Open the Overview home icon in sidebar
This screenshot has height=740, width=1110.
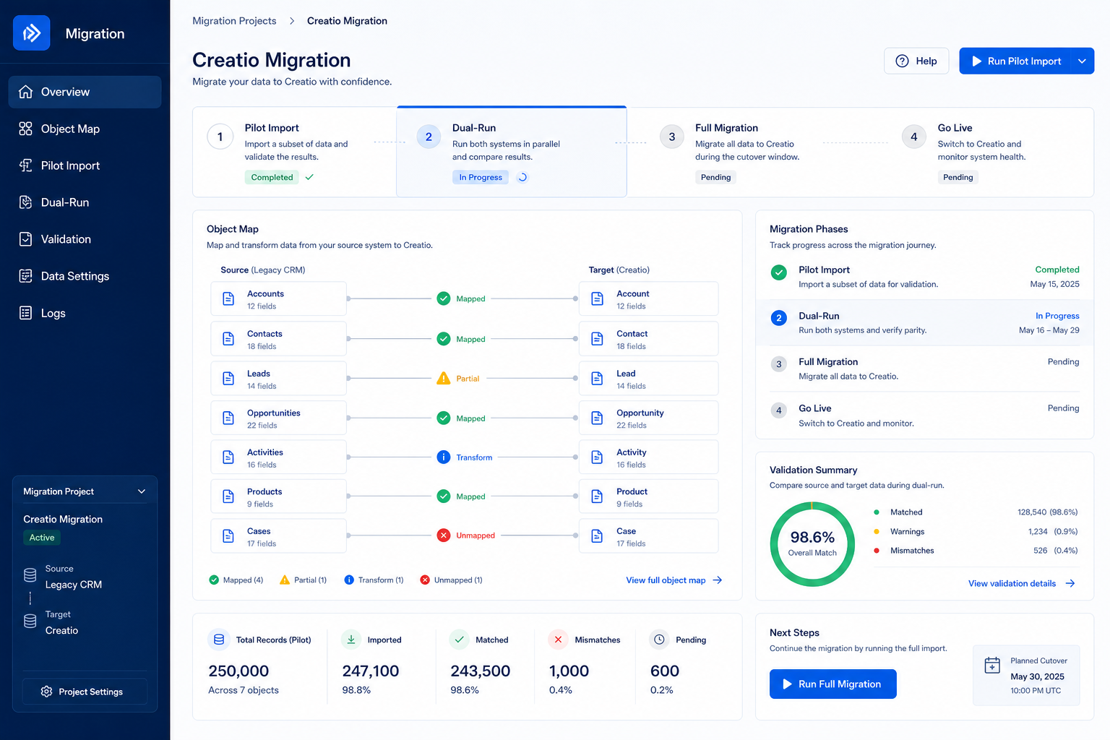pyautogui.click(x=26, y=92)
